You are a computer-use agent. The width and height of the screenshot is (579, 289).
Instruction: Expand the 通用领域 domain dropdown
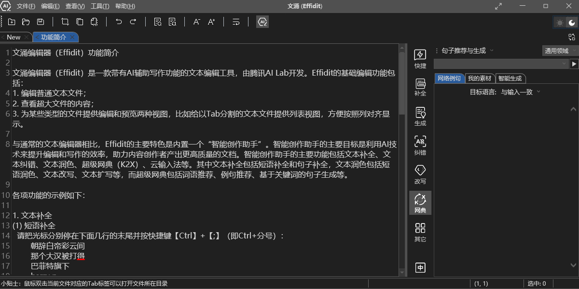pos(560,51)
